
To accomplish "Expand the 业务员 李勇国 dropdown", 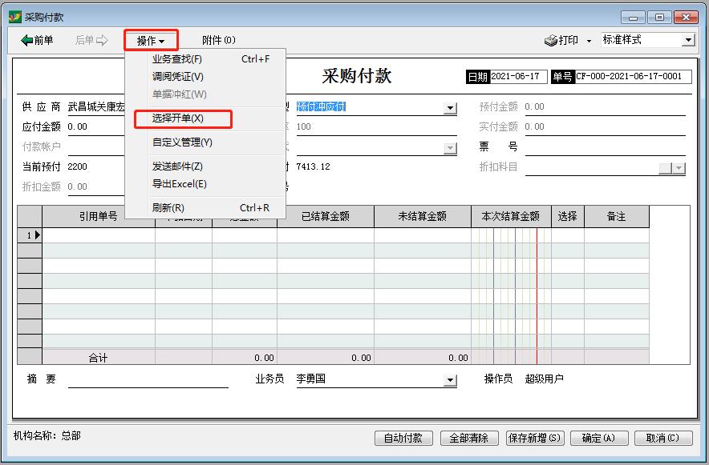I will (449, 380).
